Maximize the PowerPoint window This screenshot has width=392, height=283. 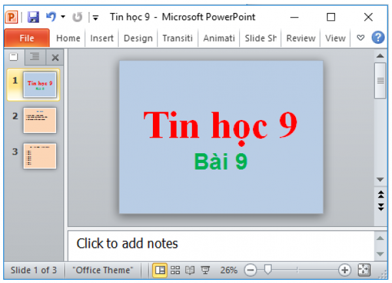331,17
